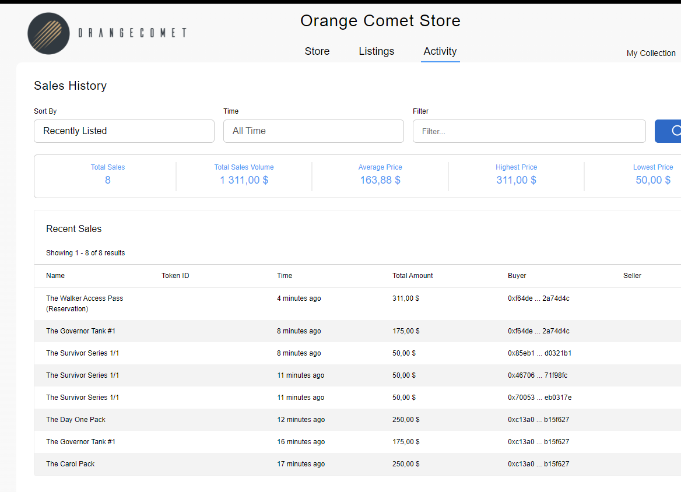Click The Day One Pack name
The image size is (681, 492).
tap(76, 420)
